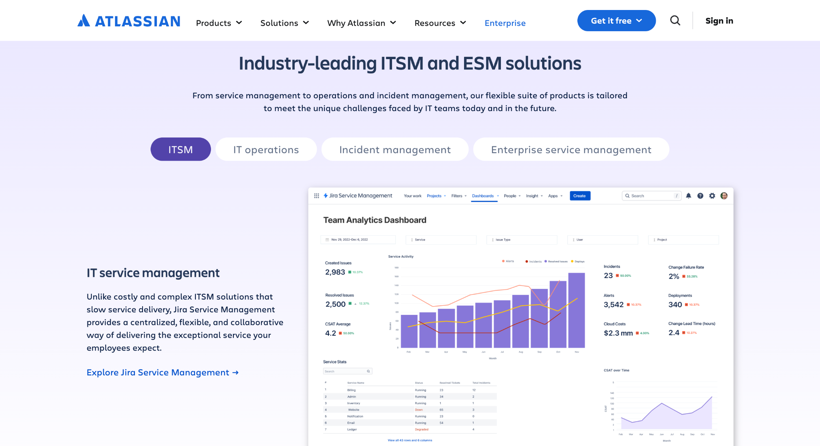Open the help question mark icon
Image resolution: width=820 pixels, height=446 pixels.
coord(700,196)
